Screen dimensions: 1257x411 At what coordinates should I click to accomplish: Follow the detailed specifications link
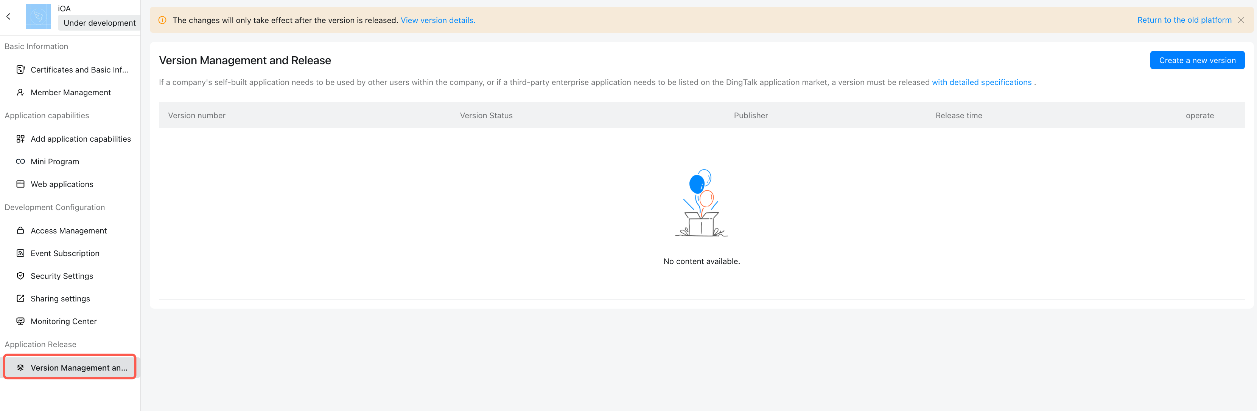pyautogui.click(x=981, y=82)
